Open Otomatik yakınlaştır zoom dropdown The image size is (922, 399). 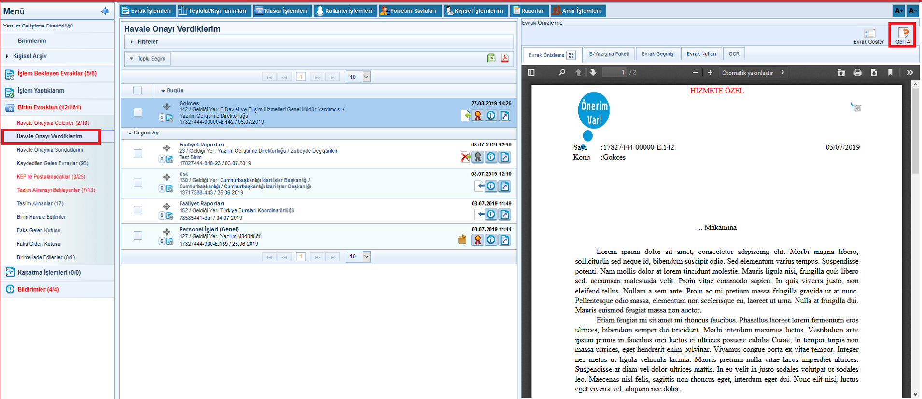click(752, 73)
